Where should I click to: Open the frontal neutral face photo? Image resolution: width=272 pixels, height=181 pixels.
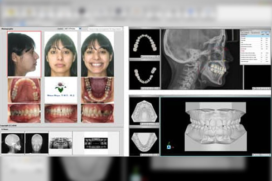(x=61, y=54)
